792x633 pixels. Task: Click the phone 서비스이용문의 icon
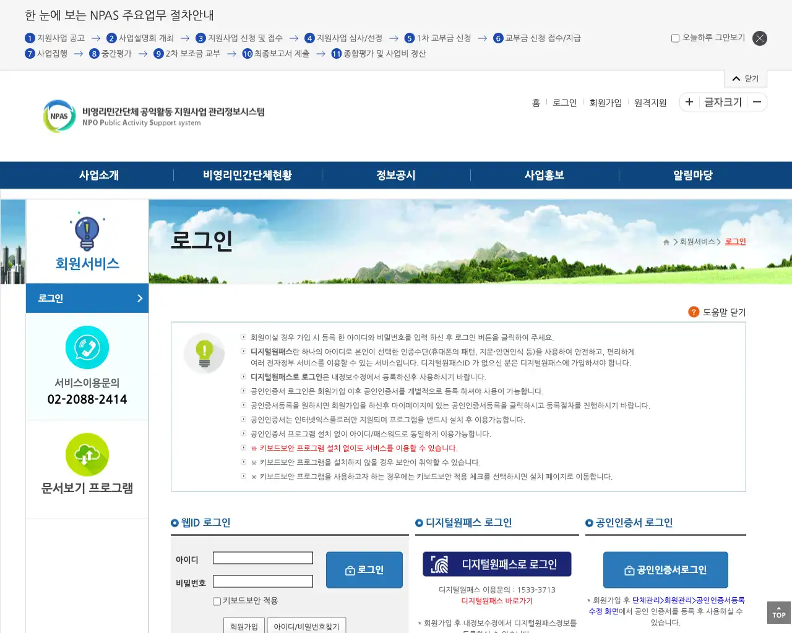(x=87, y=347)
